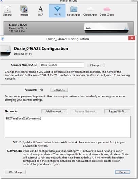The image size is (138, 179).
Task: Click the 'Doxie Go Wi-Fi' subtitle under heading
Action: click(x=23, y=54)
